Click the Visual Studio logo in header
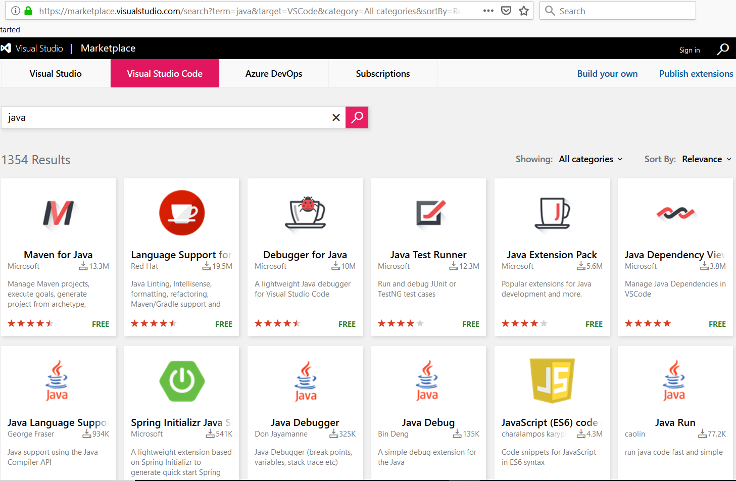This screenshot has width=736, height=481. click(x=6, y=48)
